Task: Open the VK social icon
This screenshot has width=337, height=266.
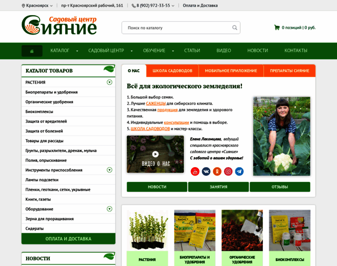Action: pyautogui.click(x=206, y=172)
